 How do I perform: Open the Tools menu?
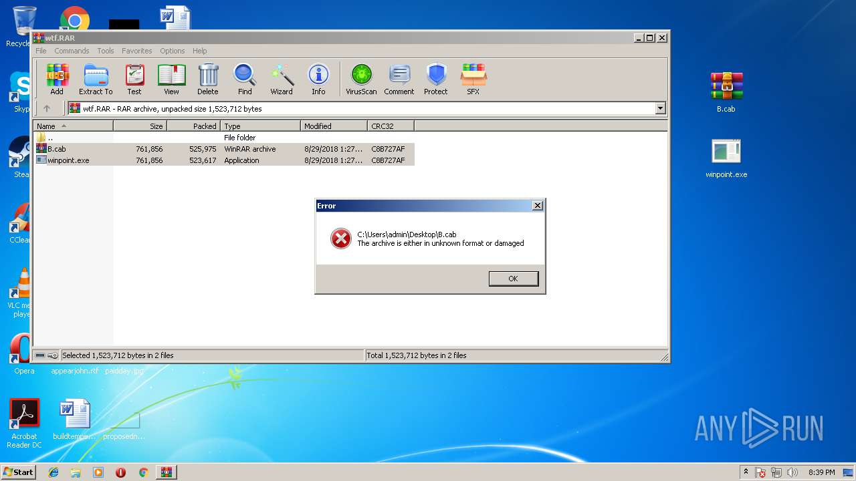click(x=106, y=51)
